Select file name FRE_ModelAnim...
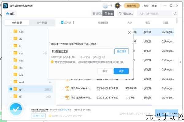Viewport: 184px width, 122px height. pyautogui.click(x=81, y=88)
